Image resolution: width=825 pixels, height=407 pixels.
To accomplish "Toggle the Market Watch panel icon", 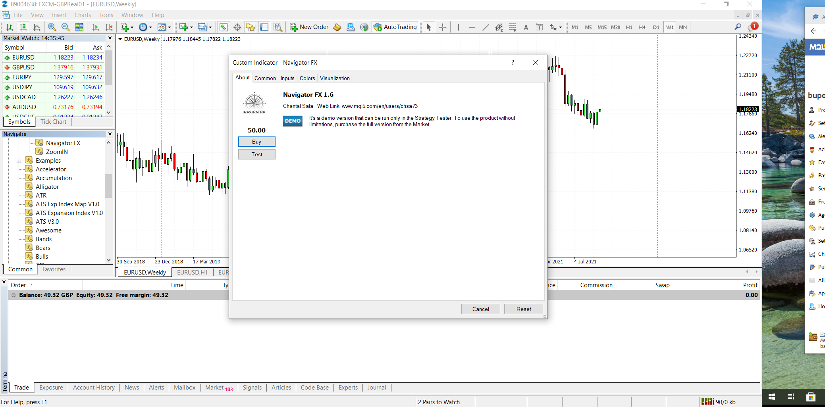I will tap(224, 27).
